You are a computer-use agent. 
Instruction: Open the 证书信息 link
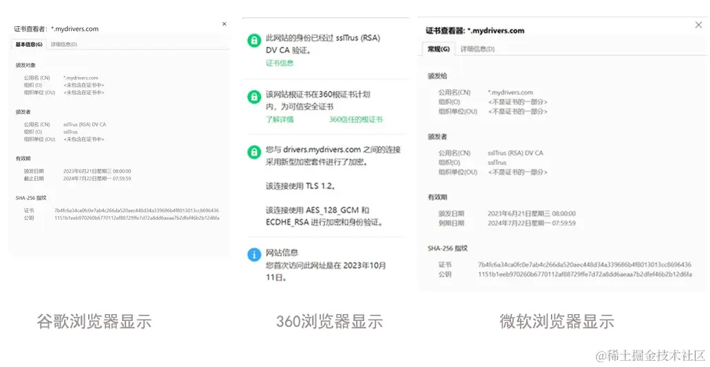[x=280, y=63]
